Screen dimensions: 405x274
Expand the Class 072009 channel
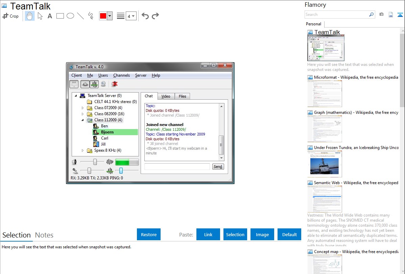click(82, 108)
